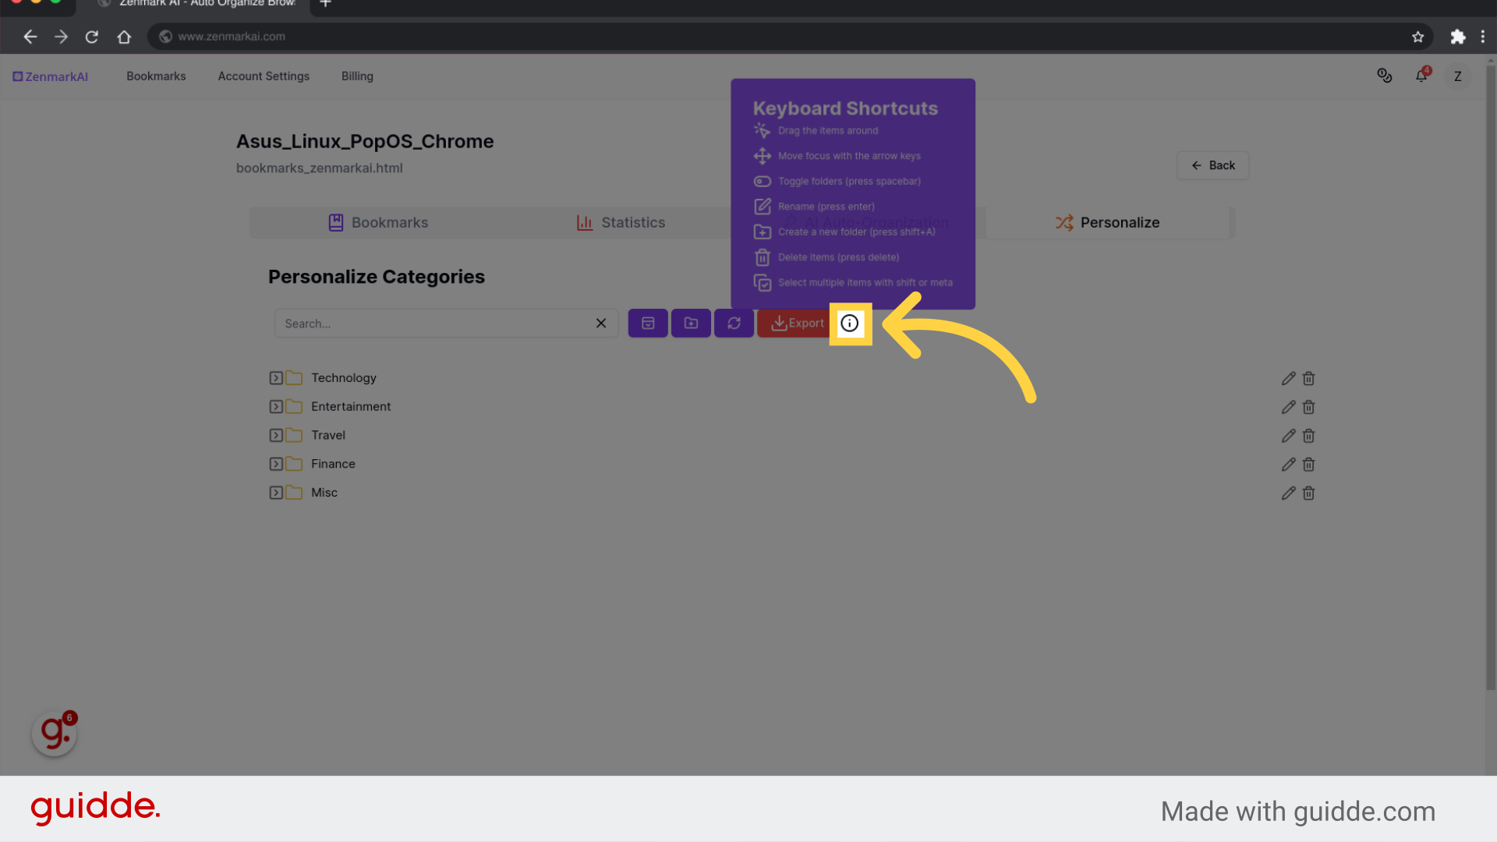Select the Technology category row

792,378
